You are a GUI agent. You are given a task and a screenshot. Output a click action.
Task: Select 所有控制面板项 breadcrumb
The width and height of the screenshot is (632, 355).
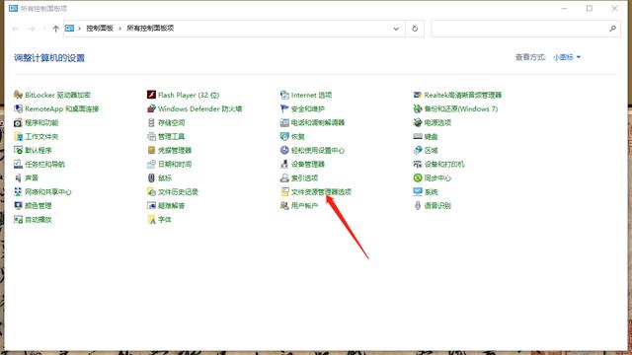point(150,29)
